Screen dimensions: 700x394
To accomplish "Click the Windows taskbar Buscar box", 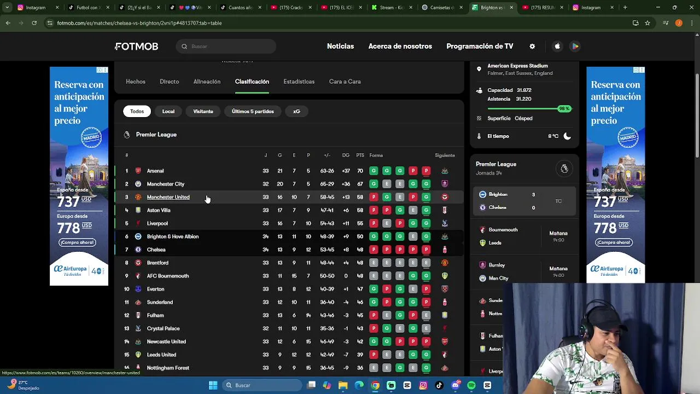I will click(262, 385).
